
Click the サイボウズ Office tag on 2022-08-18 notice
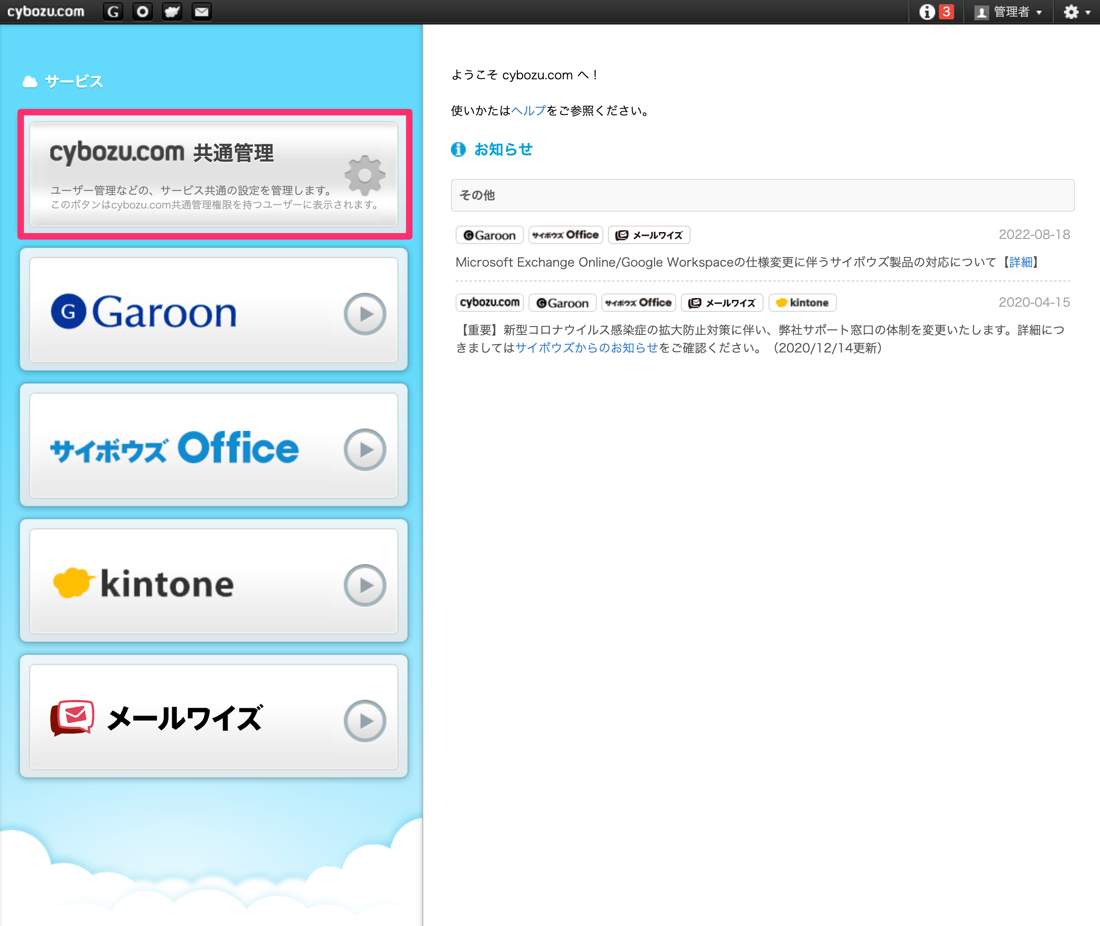pos(565,235)
